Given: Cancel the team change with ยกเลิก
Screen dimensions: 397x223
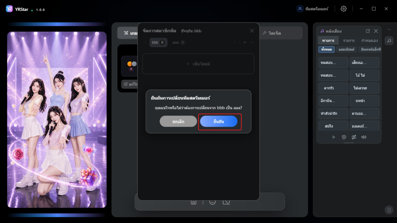Looking at the screenshot, I should (178, 121).
